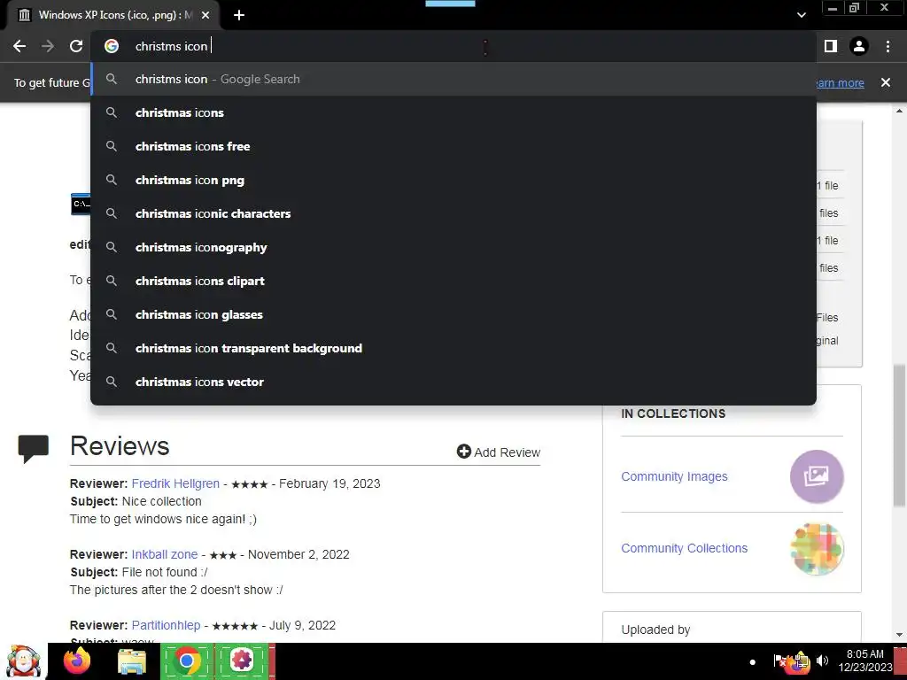This screenshot has width=907, height=680.
Task: Choose suggestion 'christmas icon png'
Action: coord(453,180)
